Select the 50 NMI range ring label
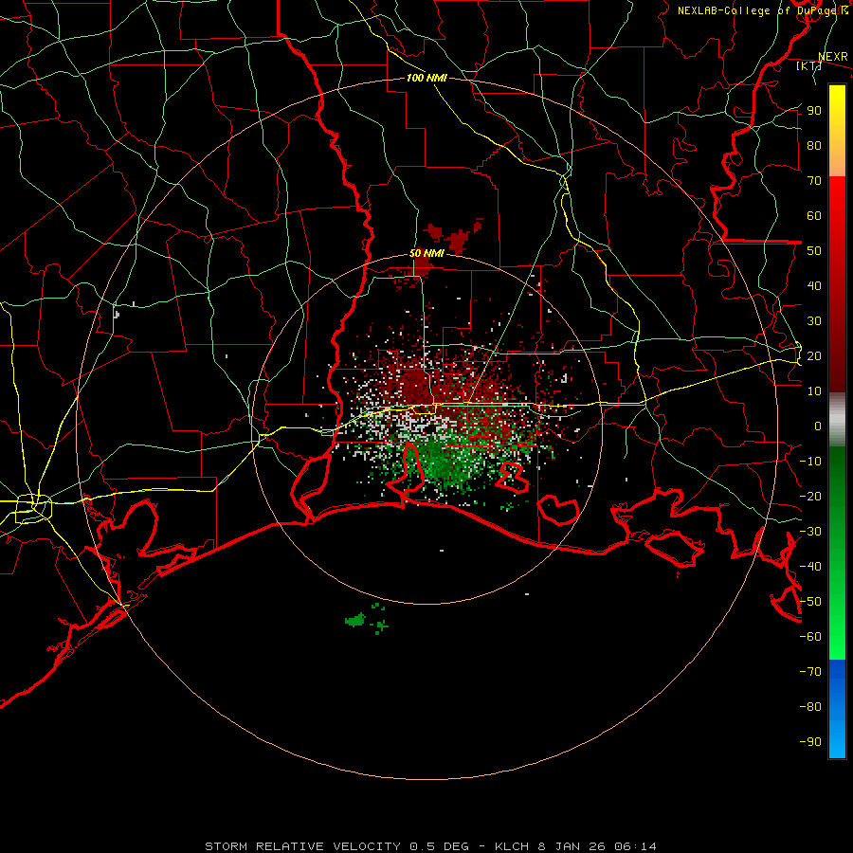Image resolution: width=853 pixels, height=853 pixels. point(426,253)
